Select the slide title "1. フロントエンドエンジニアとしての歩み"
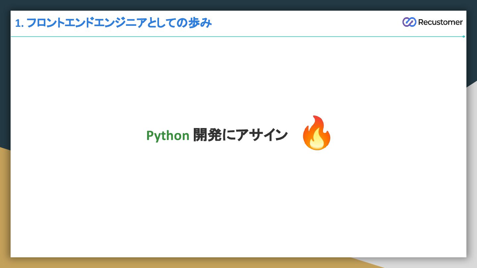This screenshot has width=477, height=268. coord(113,23)
